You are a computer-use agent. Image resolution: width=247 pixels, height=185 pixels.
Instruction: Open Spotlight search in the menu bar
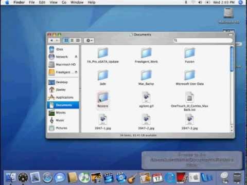click(x=241, y=3)
